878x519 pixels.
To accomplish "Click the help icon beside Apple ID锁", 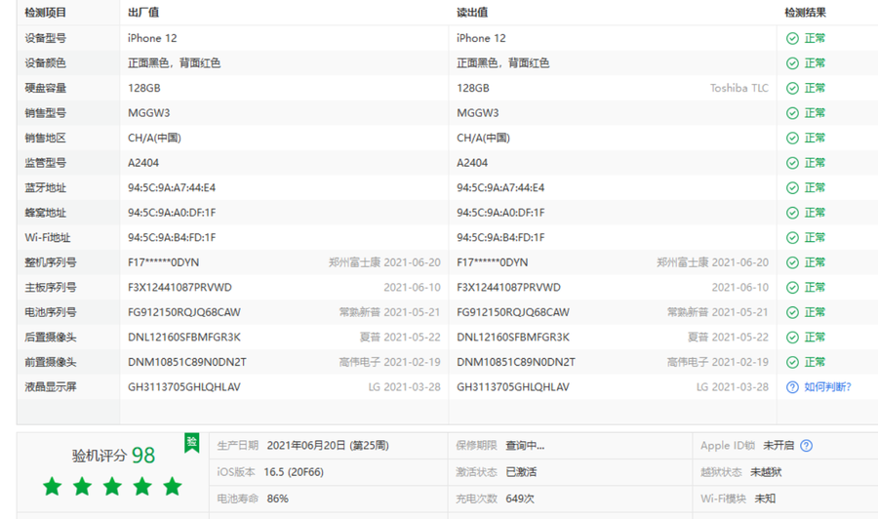I will (x=807, y=446).
